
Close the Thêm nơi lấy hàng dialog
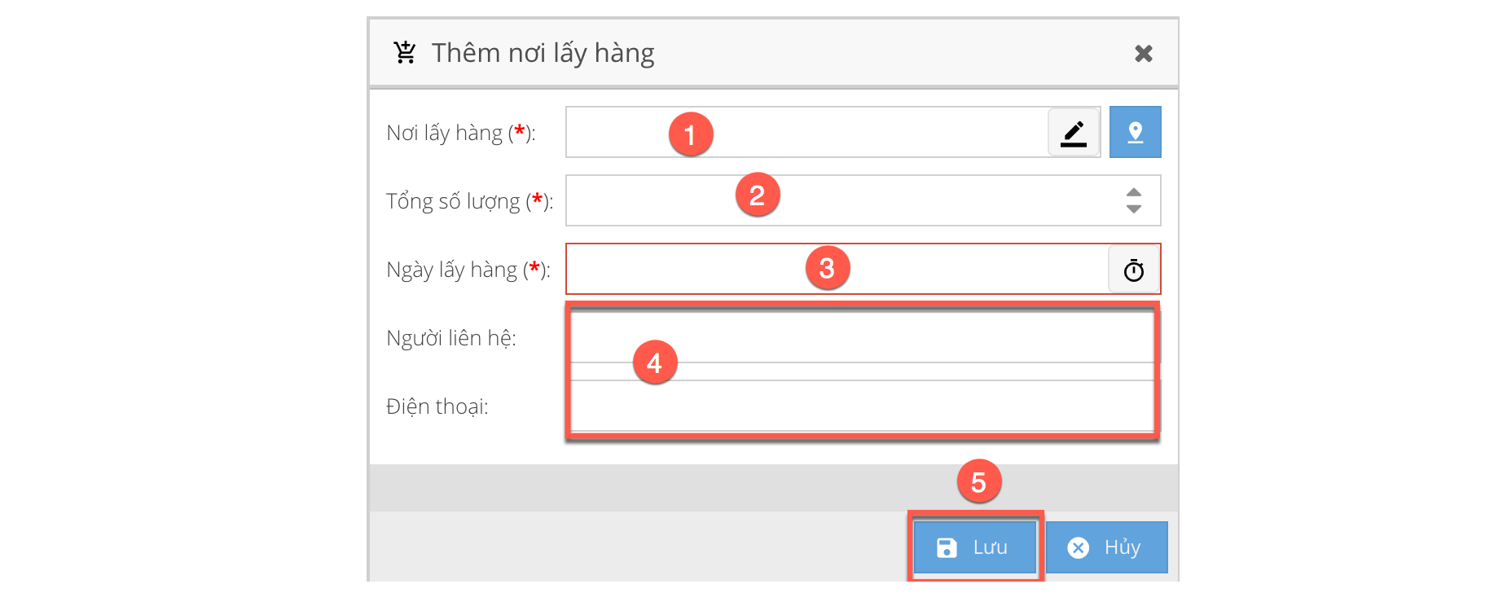point(1143,54)
